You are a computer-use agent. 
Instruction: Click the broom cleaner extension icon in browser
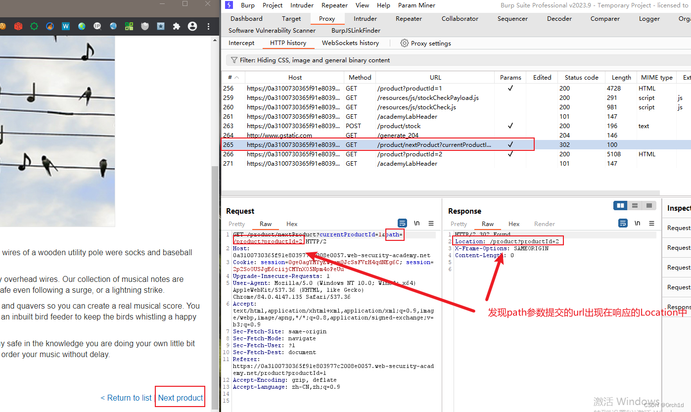click(50, 26)
